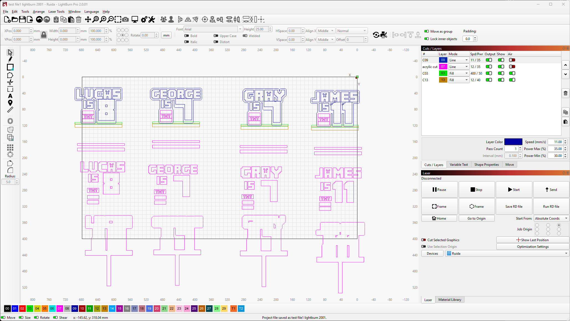Choose the Position Laser marker tool
Screen dimensions: 570x321
(10, 103)
